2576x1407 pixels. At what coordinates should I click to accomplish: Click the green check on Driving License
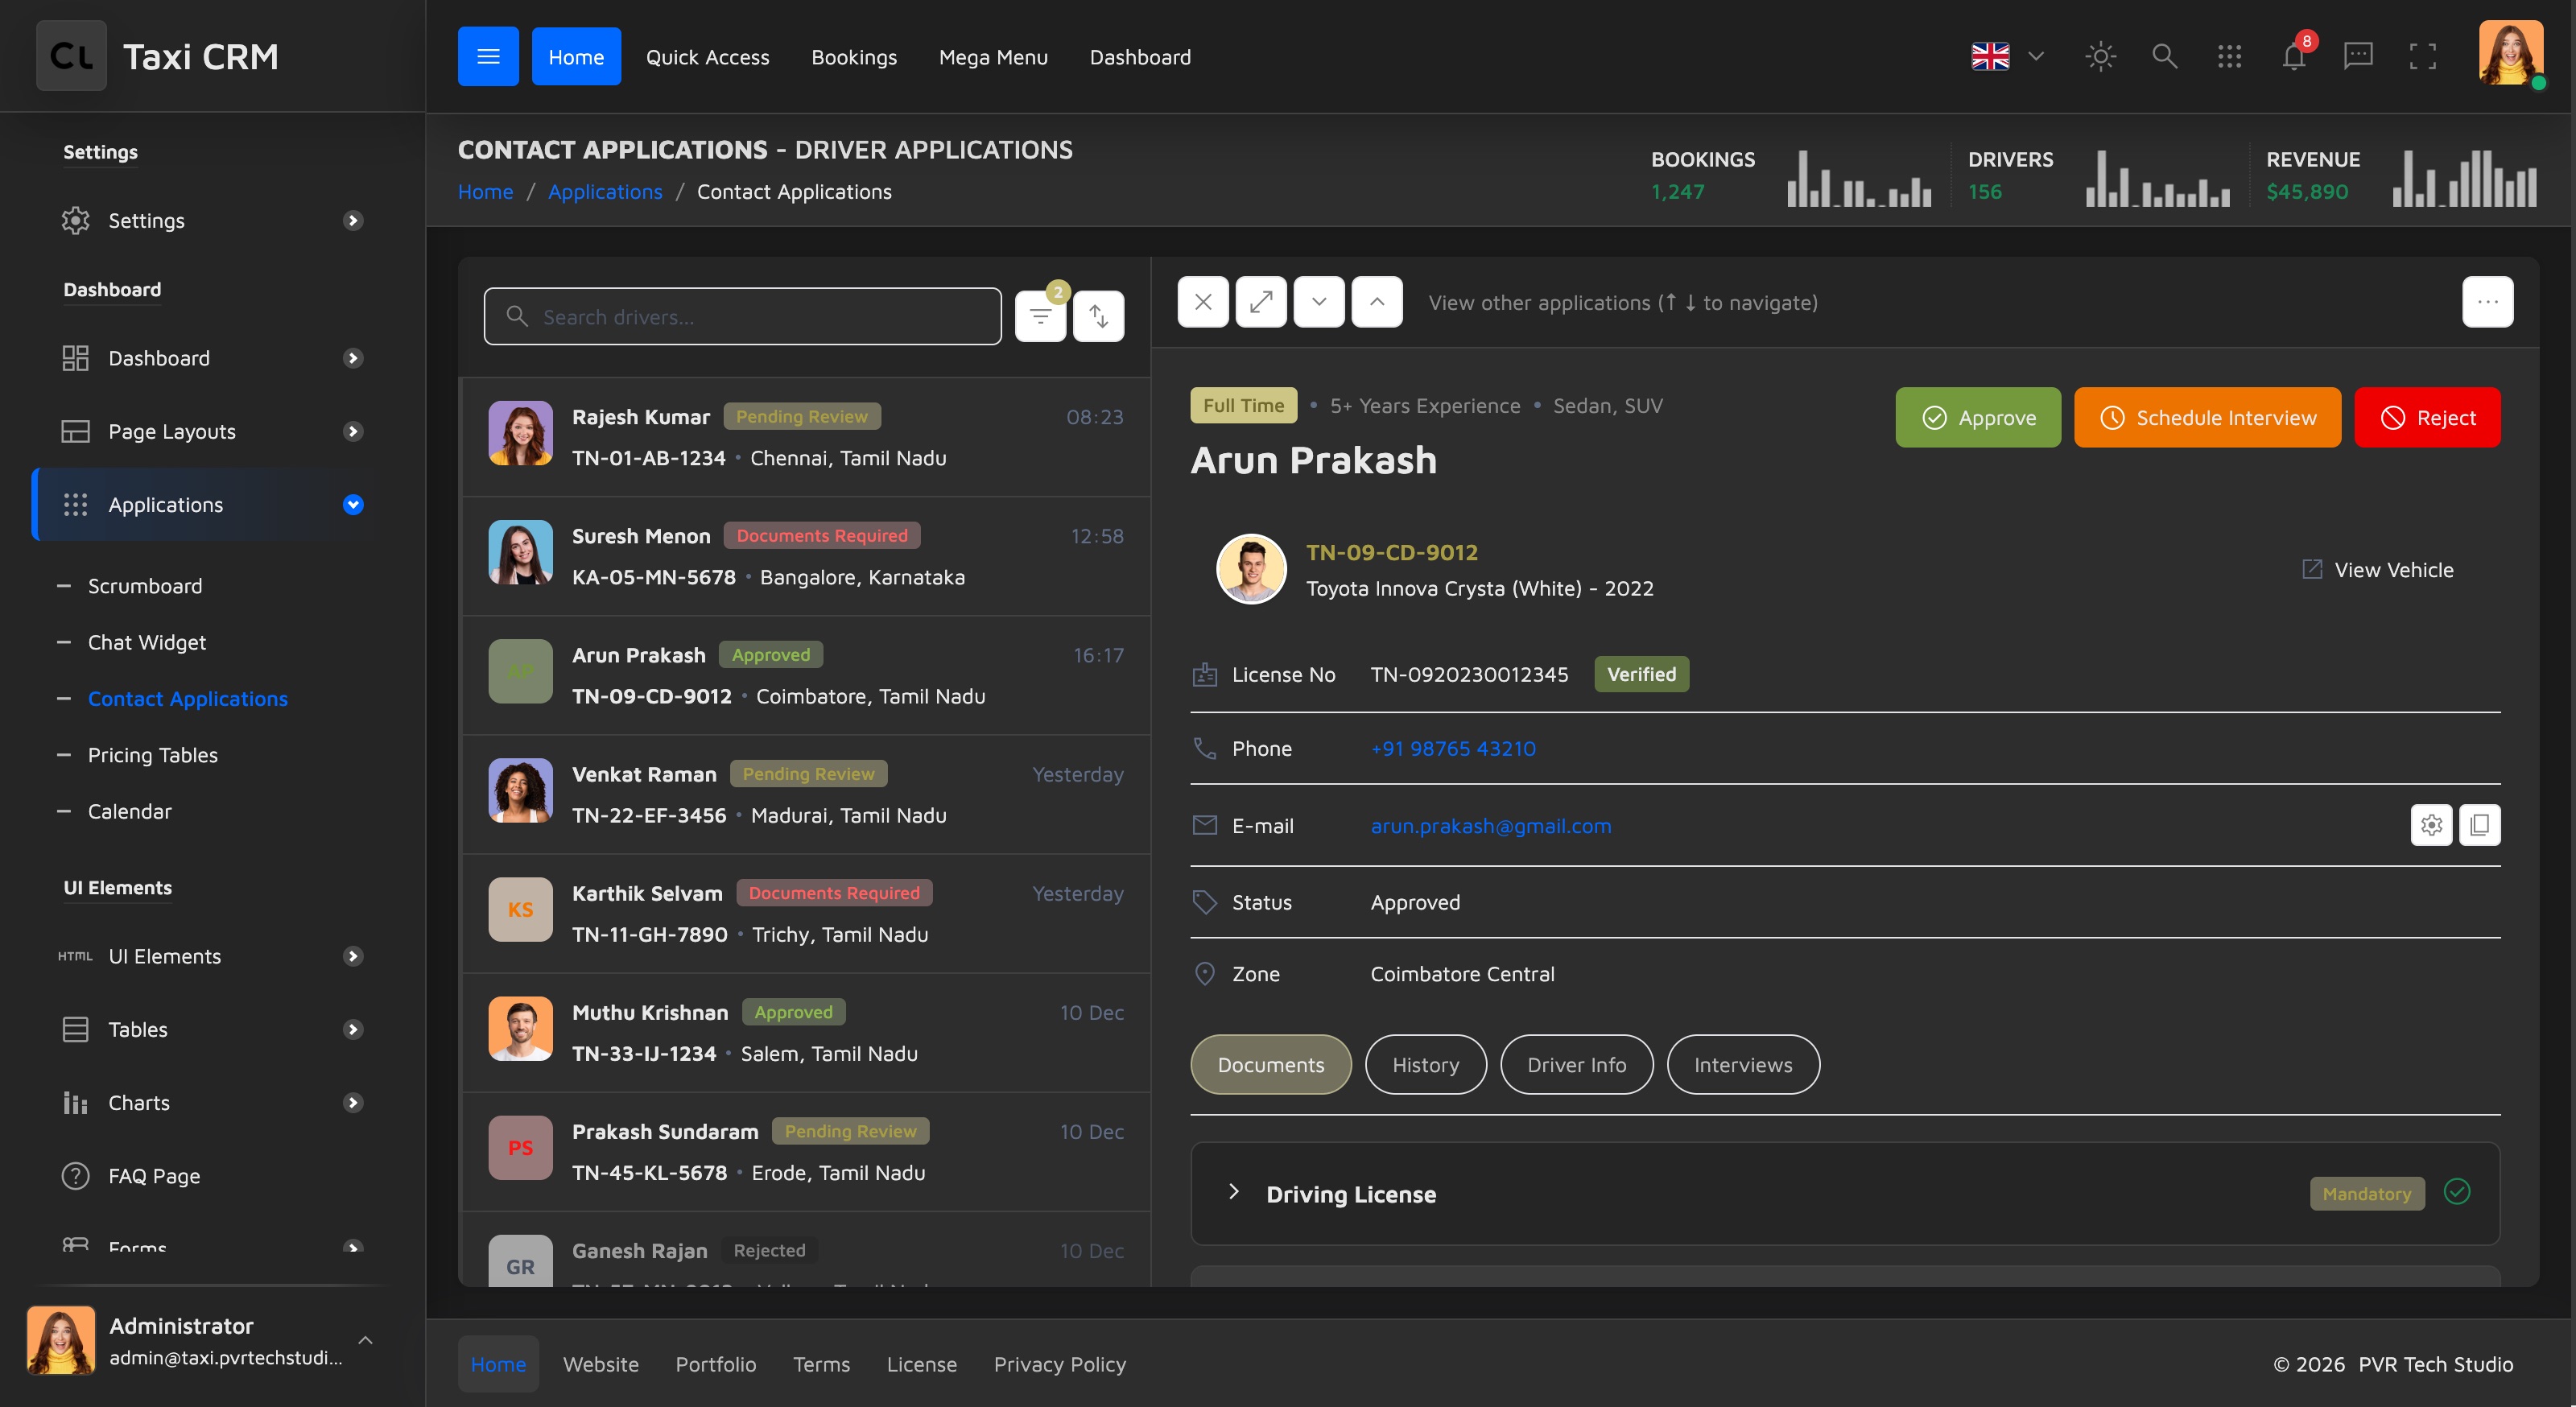(2457, 1192)
